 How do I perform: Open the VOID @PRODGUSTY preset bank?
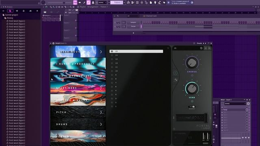pos(78,76)
